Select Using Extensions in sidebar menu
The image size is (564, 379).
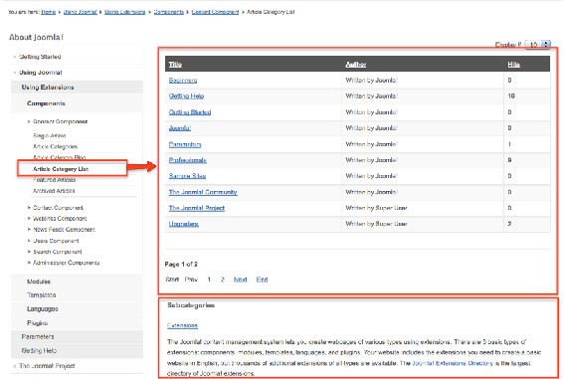pos(48,87)
